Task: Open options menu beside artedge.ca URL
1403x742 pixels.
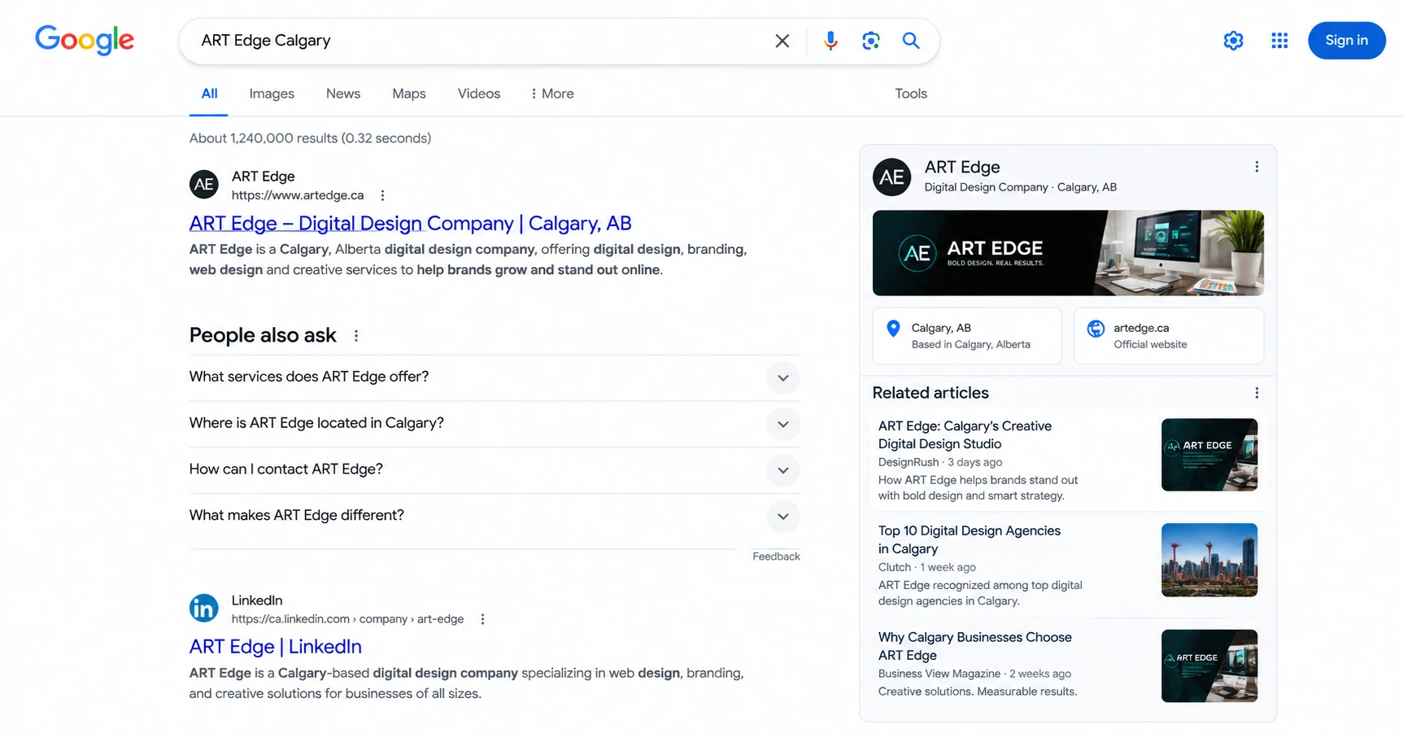Action: 382,195
